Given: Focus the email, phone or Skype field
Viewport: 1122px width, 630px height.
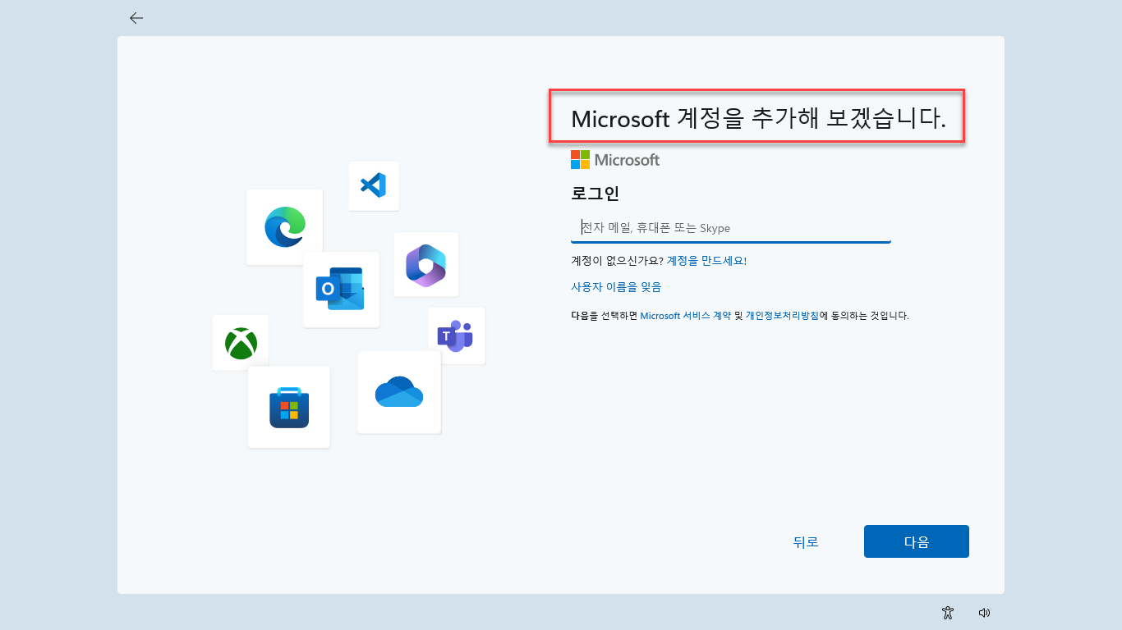Looking at the screenshot, I should pyautogui.click(x=730, y=228).
